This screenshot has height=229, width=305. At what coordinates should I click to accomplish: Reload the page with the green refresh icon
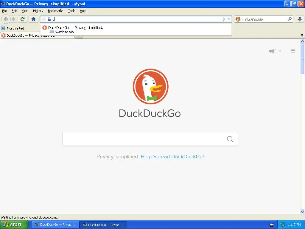pyautogui.click(x=22, y=19)
